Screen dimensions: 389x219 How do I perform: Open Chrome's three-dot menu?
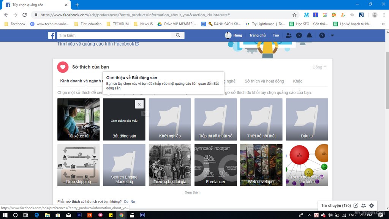tap(384, 15)
